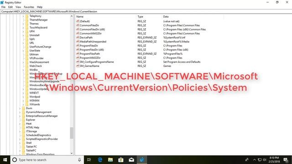Expand the DynamicManagement key
This screenshot has width=292, height=164.
pyautogui.click(x=20, y=112)
